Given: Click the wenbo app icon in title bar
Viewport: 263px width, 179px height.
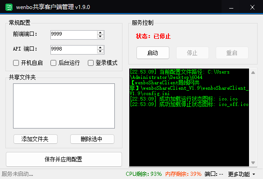Looking at the screenshot, I should click(9, 7).
